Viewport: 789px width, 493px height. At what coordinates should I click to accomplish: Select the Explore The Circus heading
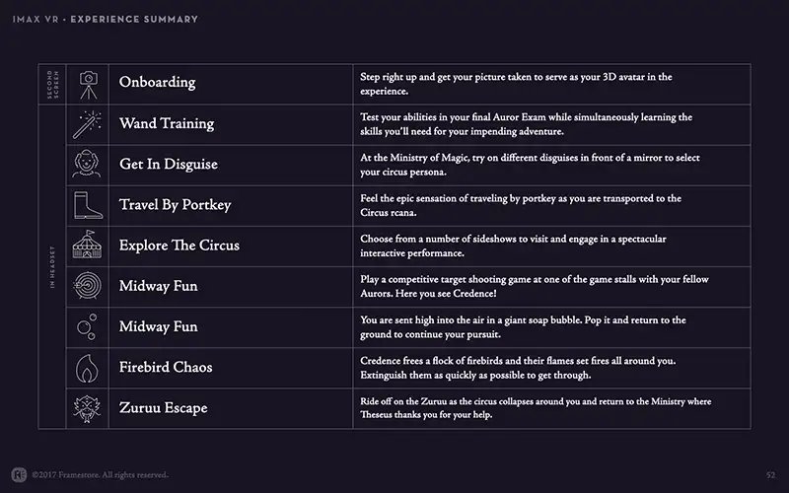179,245
